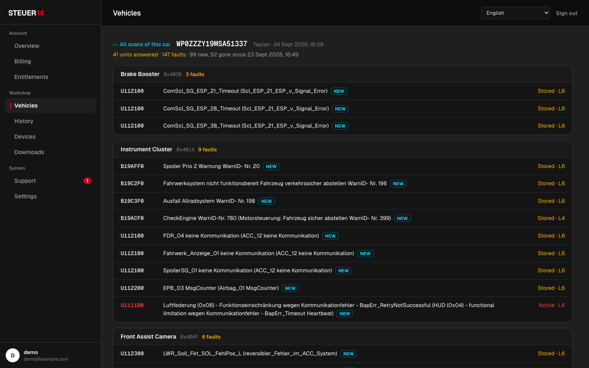Screen dimensions: 589x368
Task: Open Devices in the sidebar
Action: [51, 137]
